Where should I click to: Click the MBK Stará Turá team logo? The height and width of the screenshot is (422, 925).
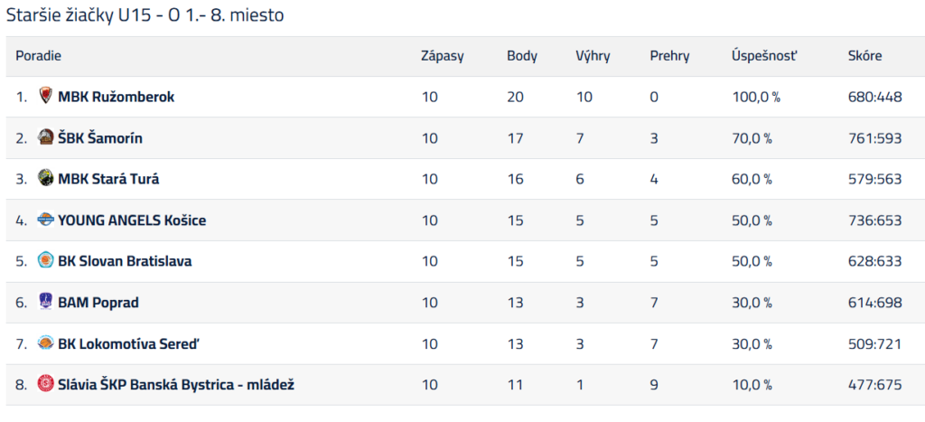[46, 178]
